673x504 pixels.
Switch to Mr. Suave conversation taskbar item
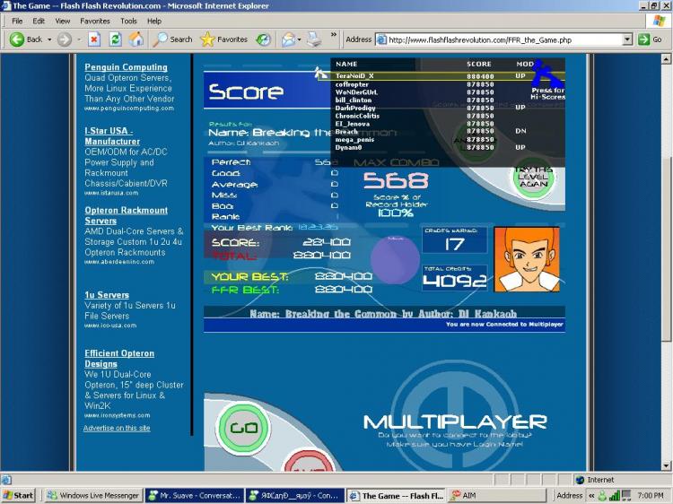[x=195, y=495]
